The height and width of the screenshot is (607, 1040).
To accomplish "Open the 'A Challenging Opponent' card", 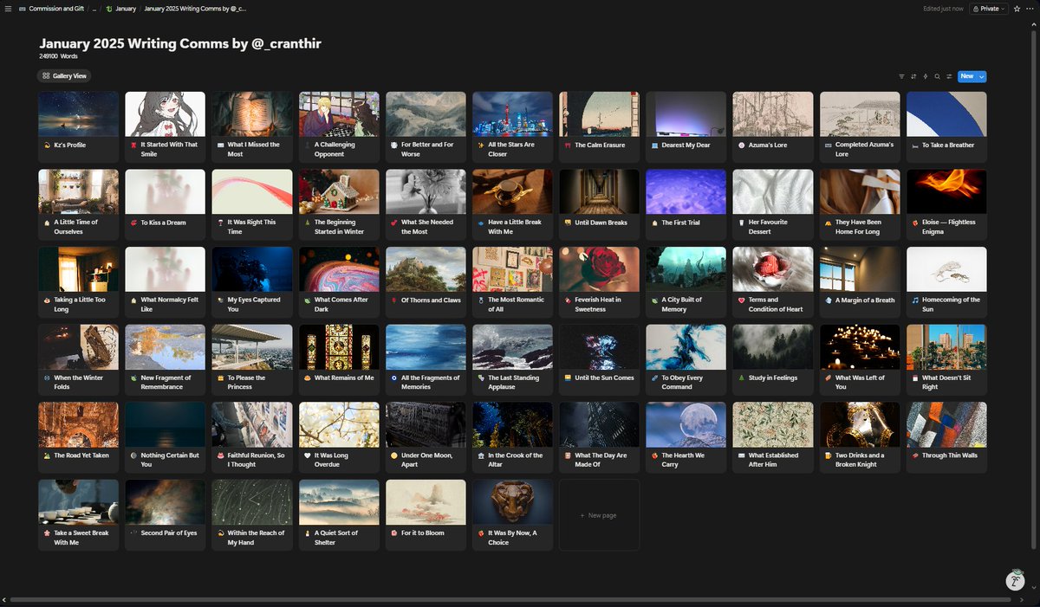I will coord(339,127).
